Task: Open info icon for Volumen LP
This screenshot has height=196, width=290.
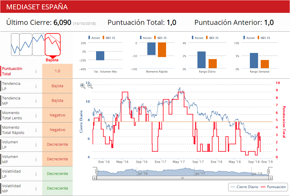Action: coord(36,145)
